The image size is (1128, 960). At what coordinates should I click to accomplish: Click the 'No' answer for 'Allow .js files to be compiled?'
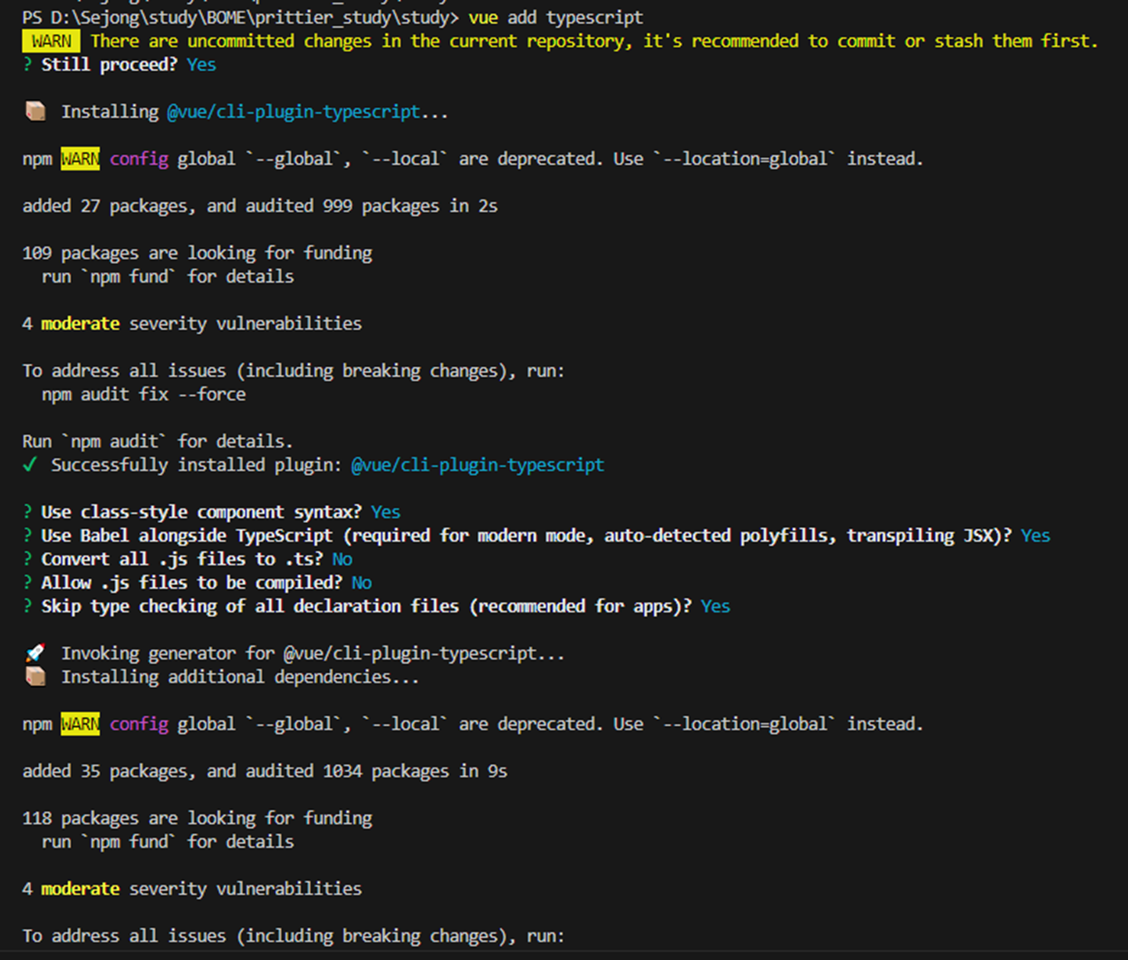click(x=362, y=582)
